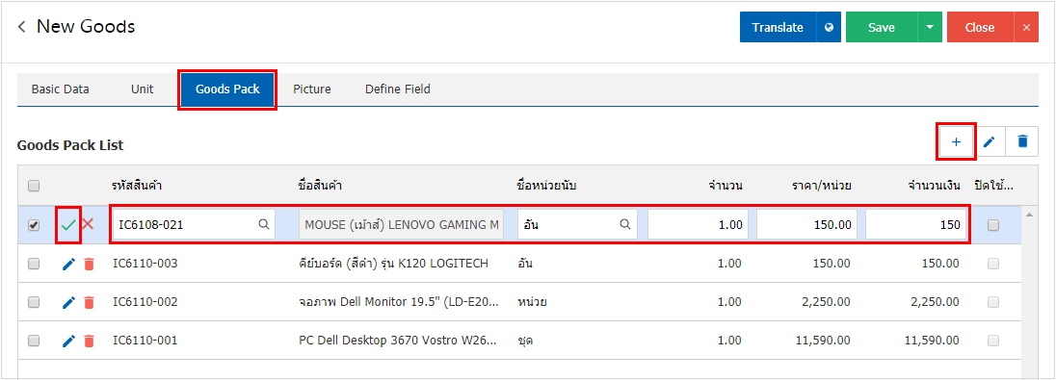Click the green Save button

(x=881, y=28)
